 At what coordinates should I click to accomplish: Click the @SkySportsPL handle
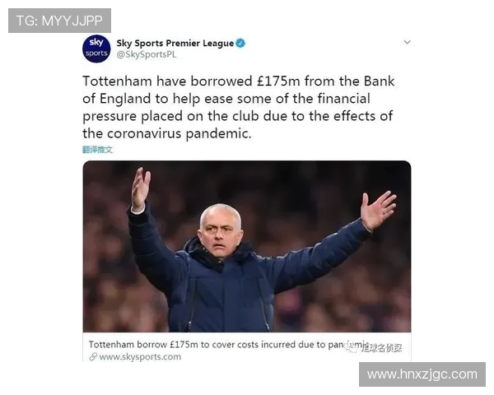(147, 54)
